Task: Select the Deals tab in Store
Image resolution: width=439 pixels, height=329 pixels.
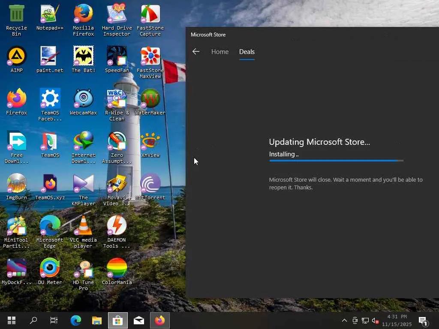Action: 247,52
